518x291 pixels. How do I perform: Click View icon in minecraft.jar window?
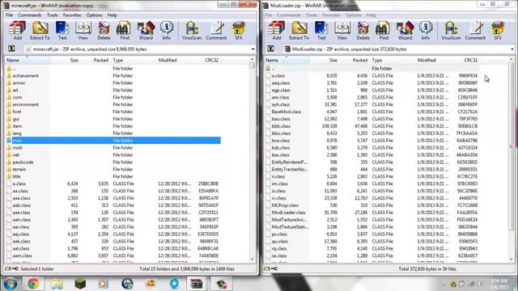83,31
